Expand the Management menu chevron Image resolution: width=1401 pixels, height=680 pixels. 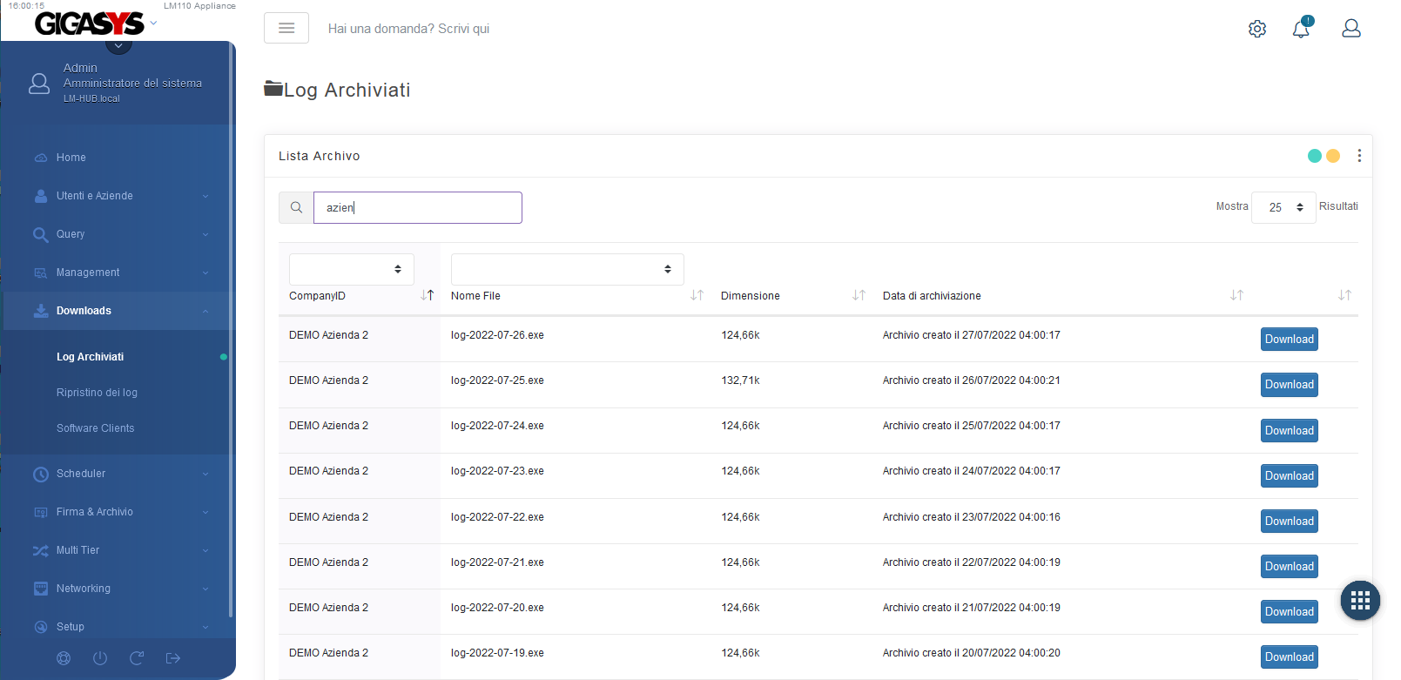click(x=205, y=273)
